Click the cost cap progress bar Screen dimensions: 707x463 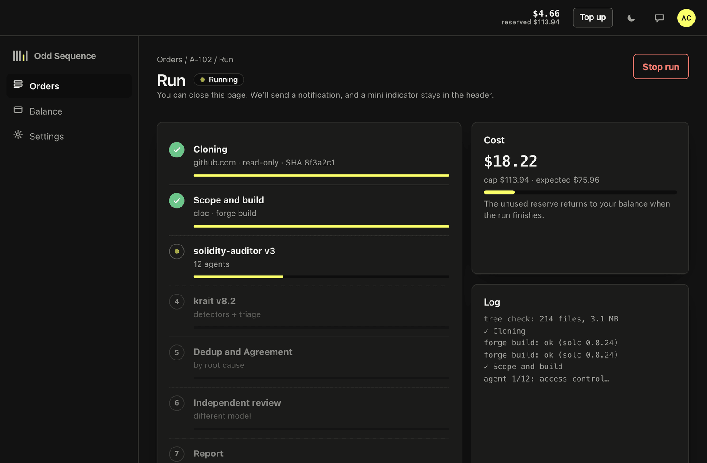(x=580, y=192)
